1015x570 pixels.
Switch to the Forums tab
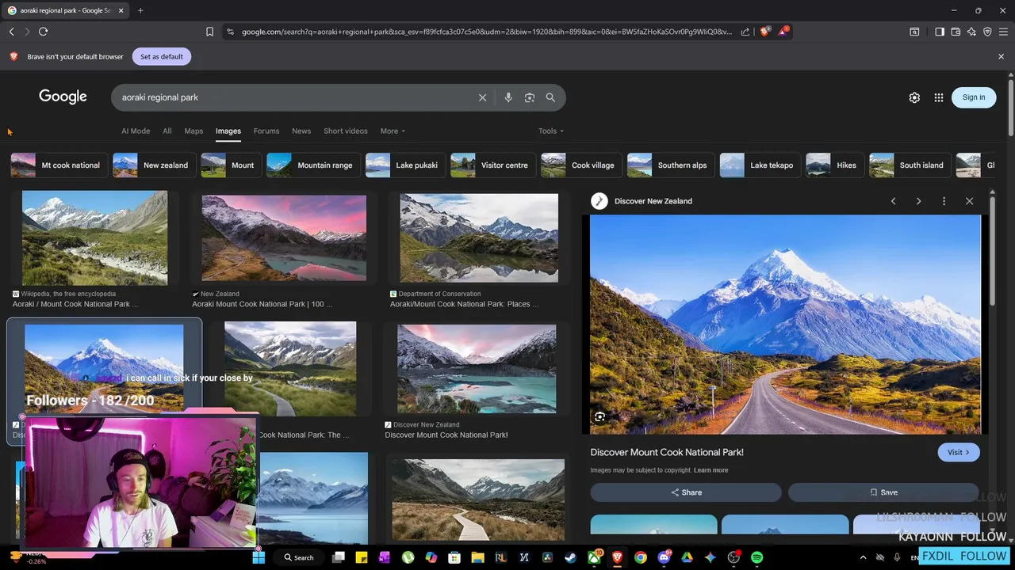click(266, 131)
